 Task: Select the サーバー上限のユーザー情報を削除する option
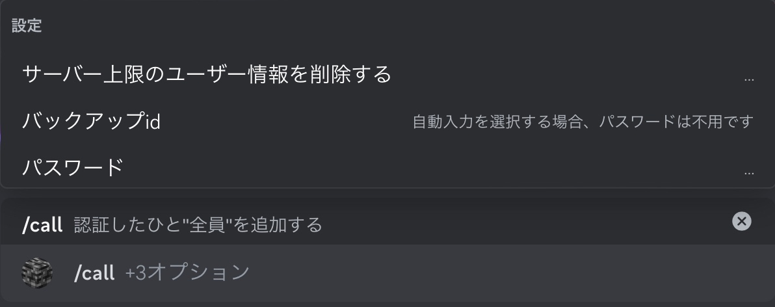[x=387, y=75]
